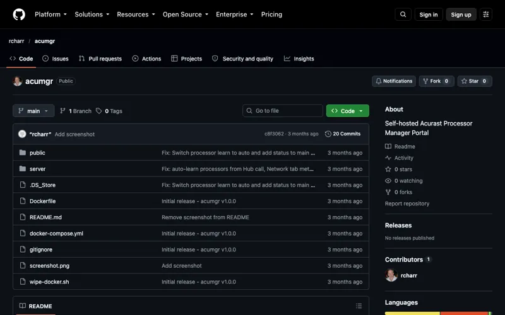
Task: Open the screenshot.png file
Action: click(49, 265)
